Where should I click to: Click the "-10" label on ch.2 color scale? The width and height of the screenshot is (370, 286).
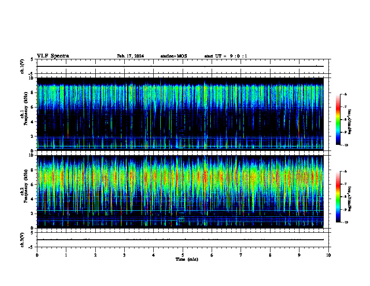point(346,222)
